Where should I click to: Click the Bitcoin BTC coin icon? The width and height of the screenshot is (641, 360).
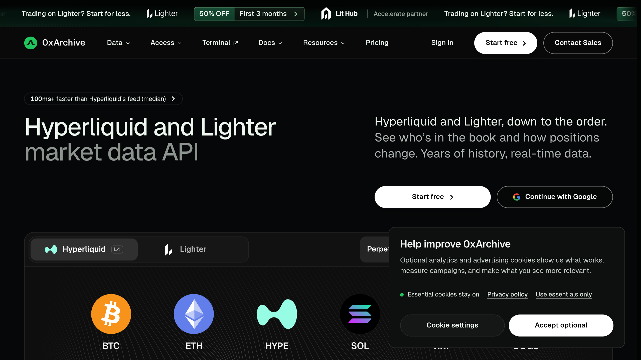coord(111,314)
